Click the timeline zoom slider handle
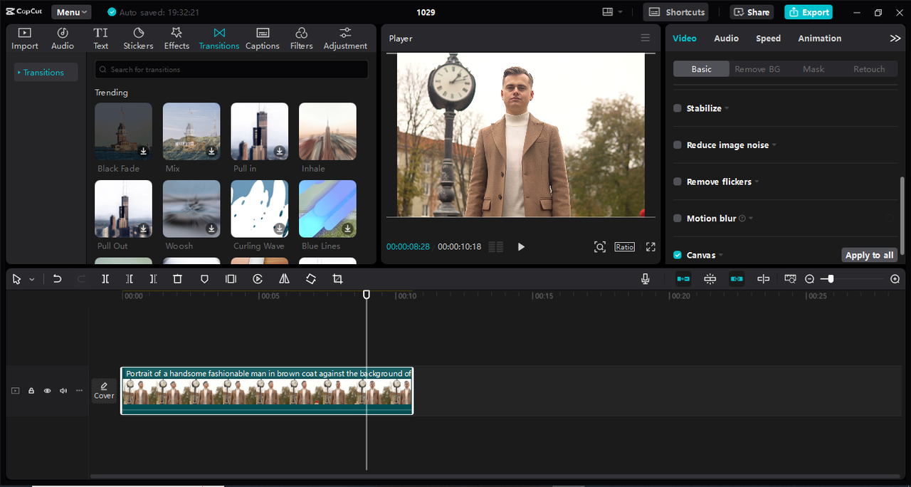 [830, 279]
